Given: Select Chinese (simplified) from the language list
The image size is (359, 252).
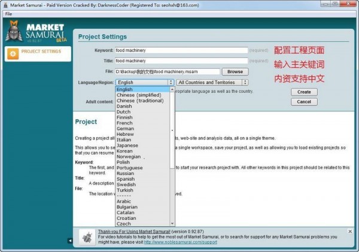Looking at the screenshot, I should pos(139,95).
